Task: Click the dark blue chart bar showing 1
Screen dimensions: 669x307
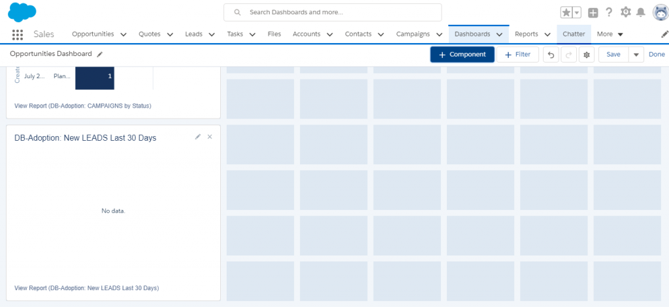Action: [x=95, y=78]
